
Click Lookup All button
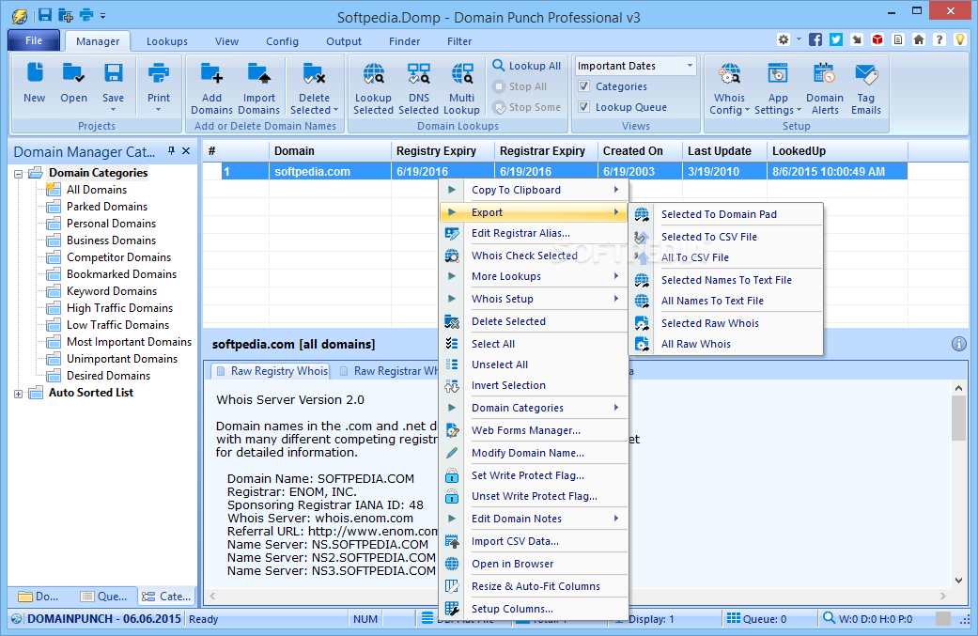[527, 66]
